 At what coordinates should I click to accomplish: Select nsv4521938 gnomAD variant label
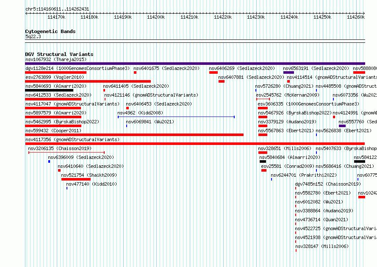(336, 237)
